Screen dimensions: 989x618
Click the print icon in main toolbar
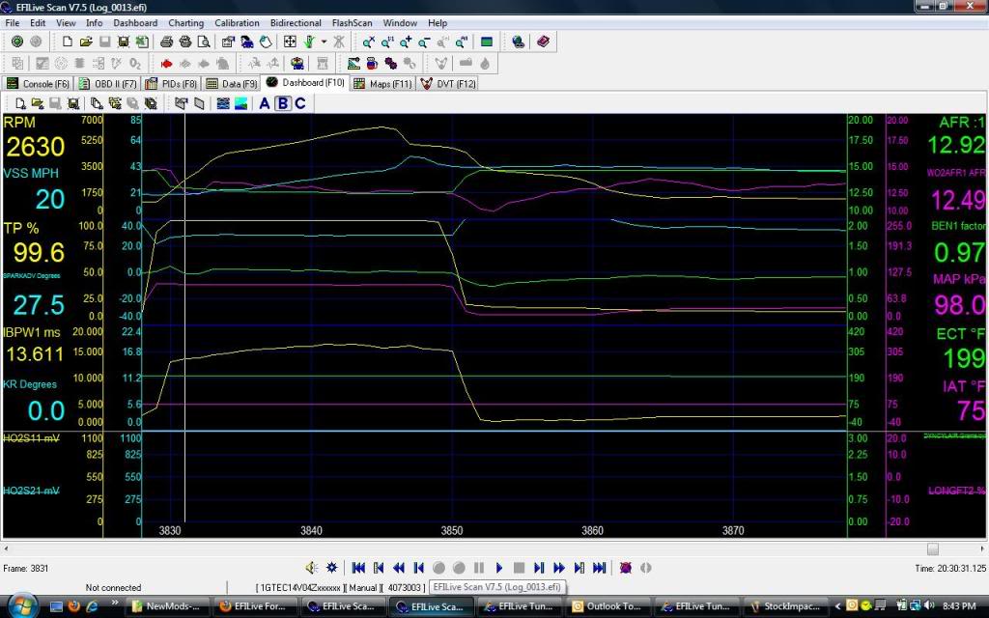click(166, 42)
